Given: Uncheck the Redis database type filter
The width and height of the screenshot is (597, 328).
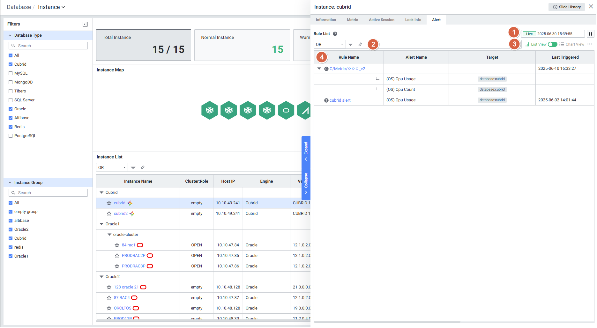Looking at the screenshot, I should pyautogui.click(x=11, y=127).
